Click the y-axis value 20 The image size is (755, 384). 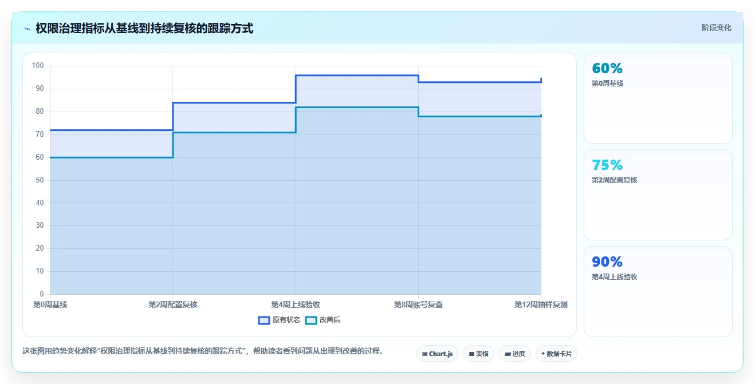pos(40,248)
